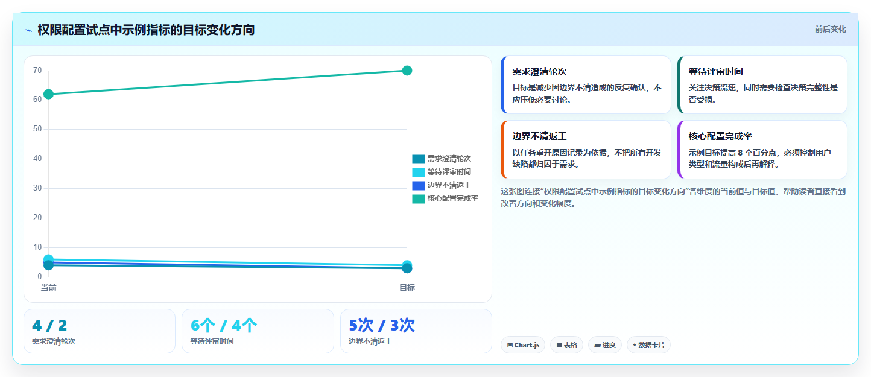This screenshot has height=377, width=871.
Task: Toggle the 等待评审时间 legend color box
Action: 419,173
